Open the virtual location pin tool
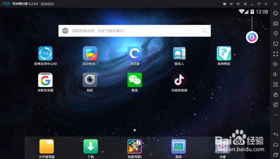 [276, 33]
